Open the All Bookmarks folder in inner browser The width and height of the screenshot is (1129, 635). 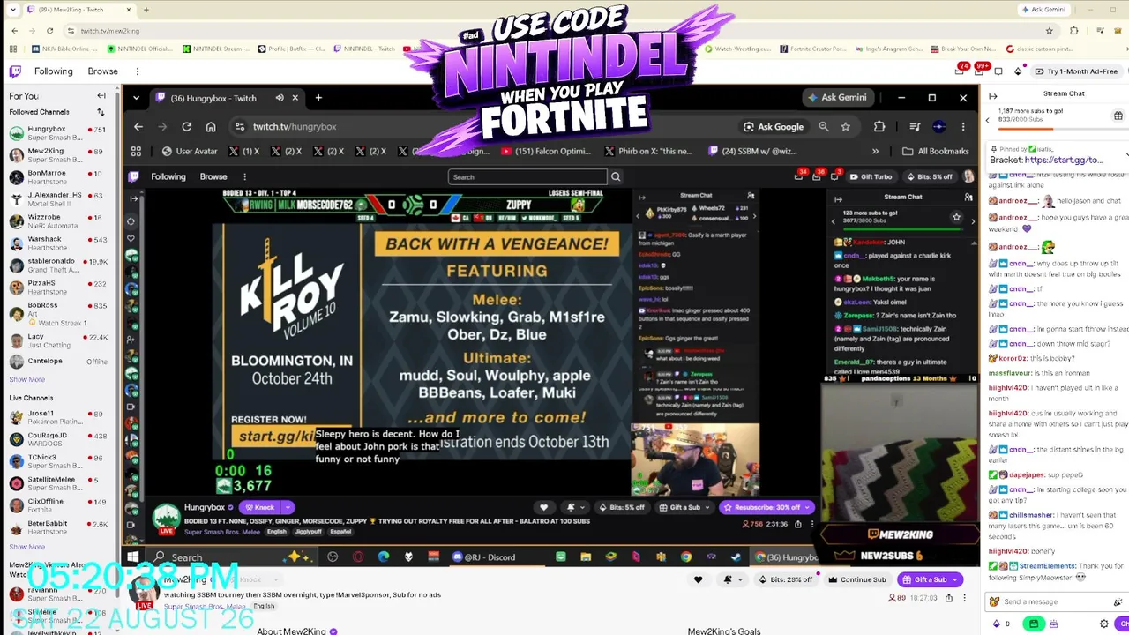tap(936, 152)
